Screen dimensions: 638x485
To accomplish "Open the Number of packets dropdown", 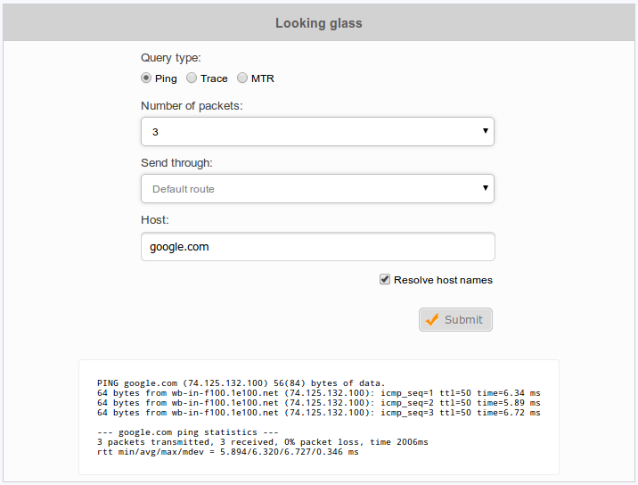I will pos(317,132).
